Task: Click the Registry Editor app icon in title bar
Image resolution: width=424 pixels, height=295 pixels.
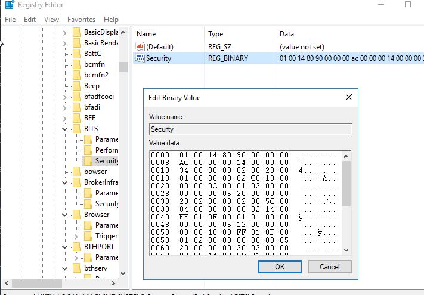Action: click(x=8, y=5)
